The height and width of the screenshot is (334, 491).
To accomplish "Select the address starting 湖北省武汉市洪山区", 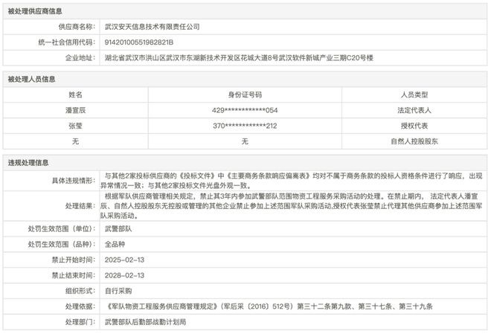I will pos(239,58).
